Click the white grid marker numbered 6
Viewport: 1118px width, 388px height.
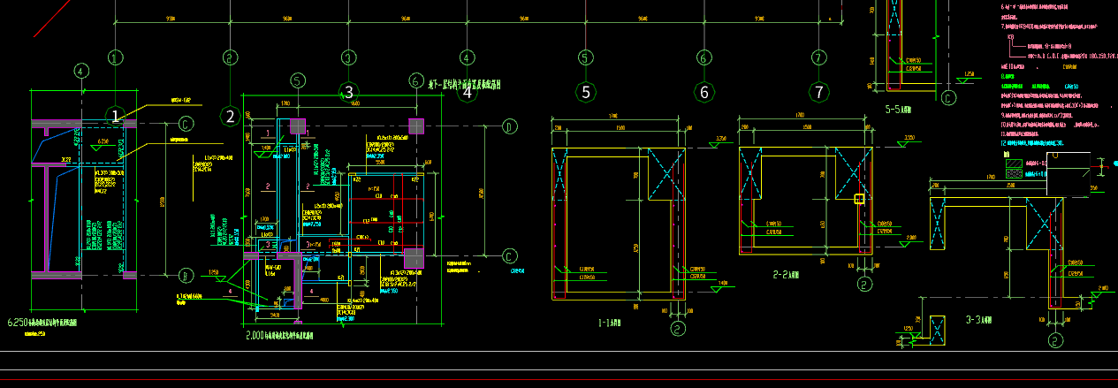tap(704, 92)
